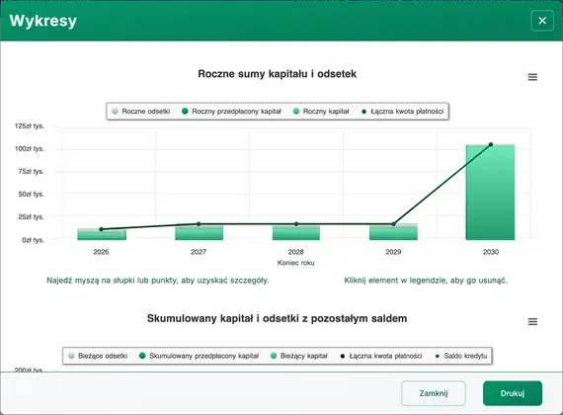The height and width of the screenshot is (415, 563).
Task: Select the 2028 bar in the chart
Action: [x=296, y=232]
